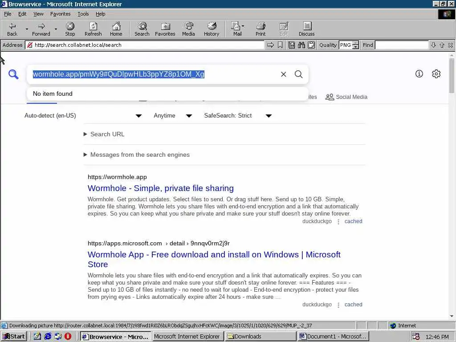Click the Back toolbar button
This screenshot has height=342, width=456.
pyautogui.click(x=12, y=29)
